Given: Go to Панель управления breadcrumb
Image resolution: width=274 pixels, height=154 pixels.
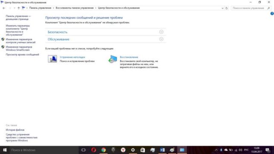Looking at the screenshot, I should click(x=40, y=8).
